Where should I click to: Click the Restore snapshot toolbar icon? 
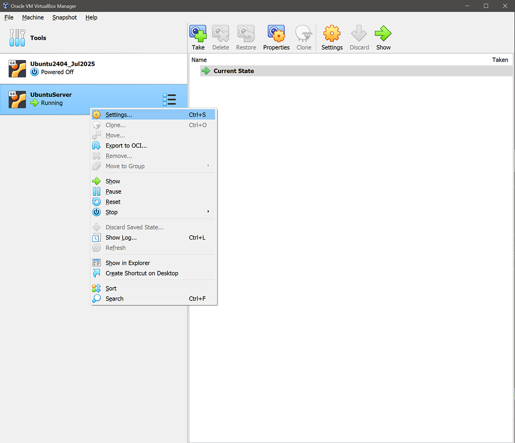point(246,33)
